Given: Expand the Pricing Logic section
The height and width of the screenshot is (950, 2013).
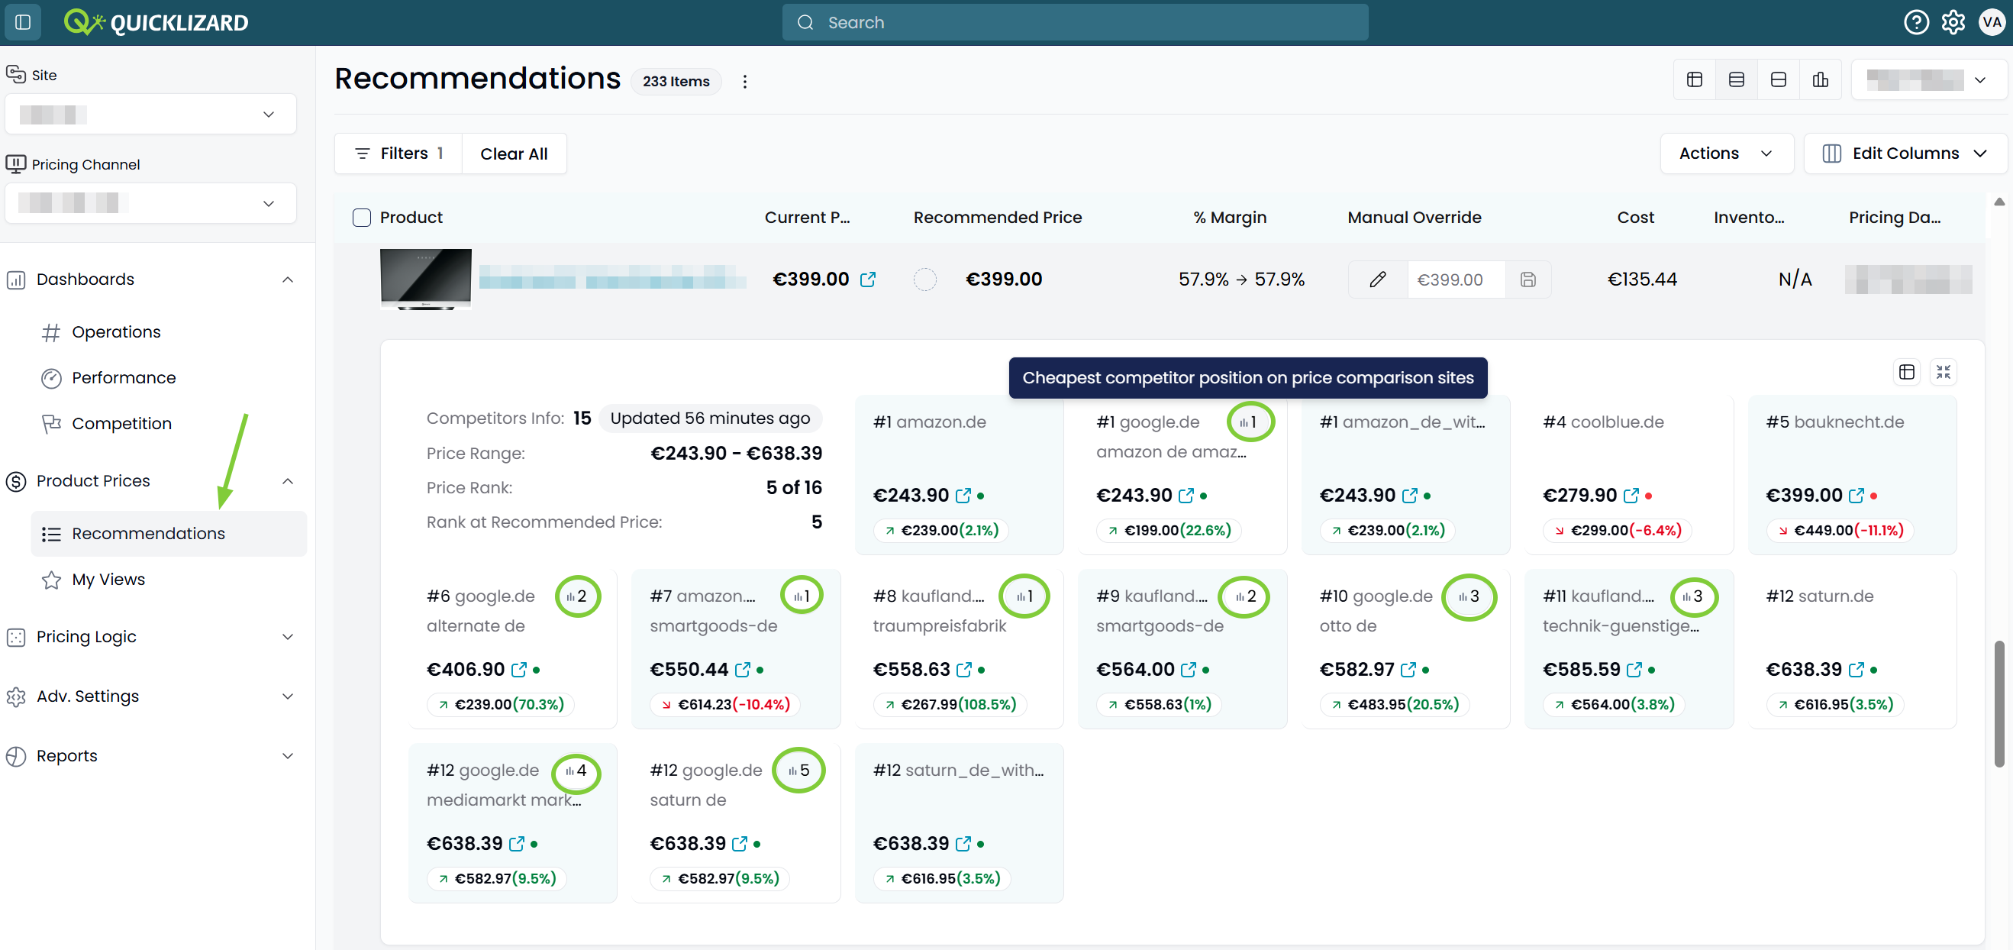Looking at the screenshot, I should (150, 635).
